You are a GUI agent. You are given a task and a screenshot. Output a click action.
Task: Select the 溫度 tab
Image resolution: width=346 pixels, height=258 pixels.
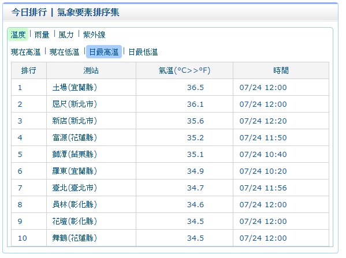[18, 35]
